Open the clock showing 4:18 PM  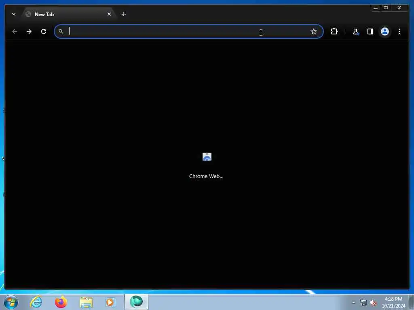click(x=393, y=302)
